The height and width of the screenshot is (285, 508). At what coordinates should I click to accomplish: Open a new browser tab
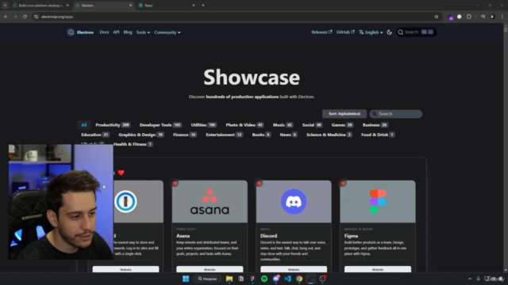click(x=203, y=6)
